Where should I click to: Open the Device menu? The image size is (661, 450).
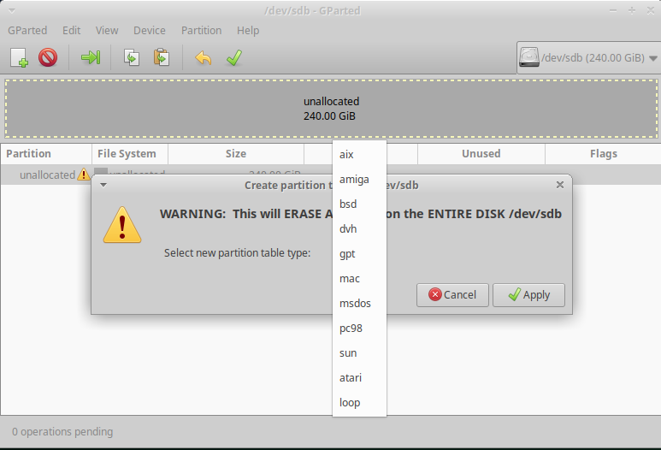pos(150,30)
